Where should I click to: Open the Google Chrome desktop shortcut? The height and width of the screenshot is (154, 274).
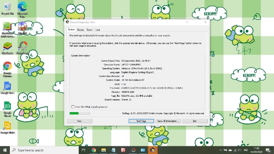pyautogui.click(x=7, y=69)
